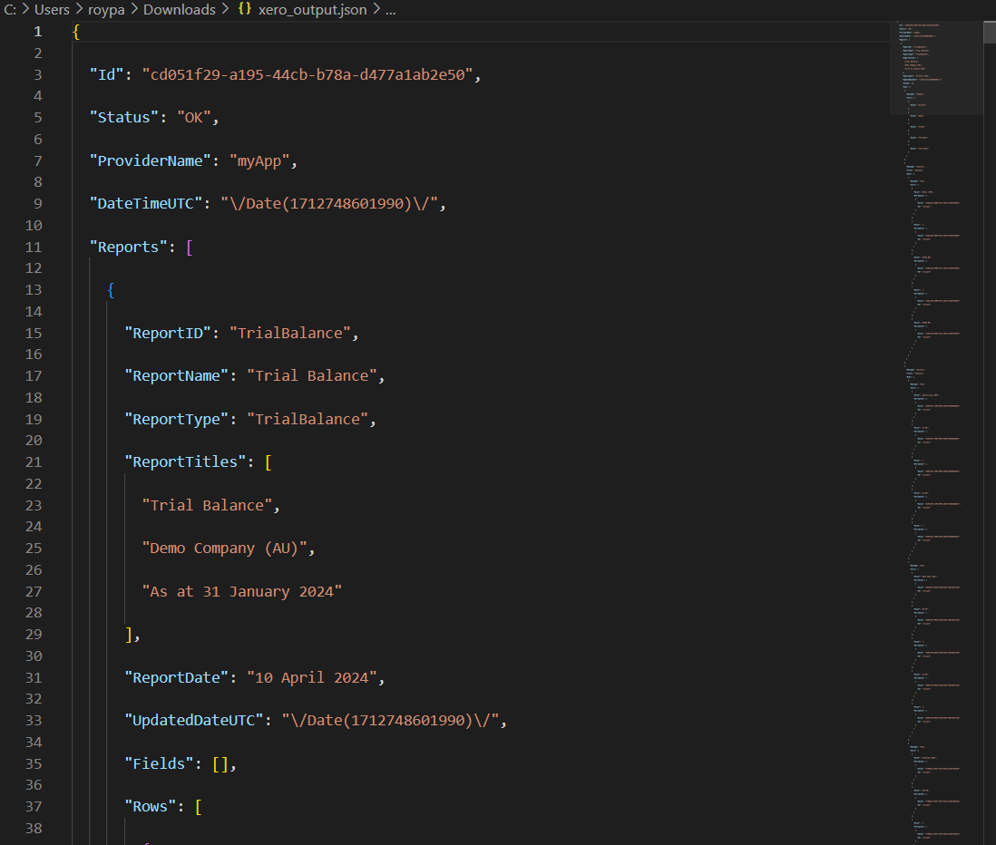Place cursor in the "Id" key
The image size is (996, 845).
pos(111,74)
